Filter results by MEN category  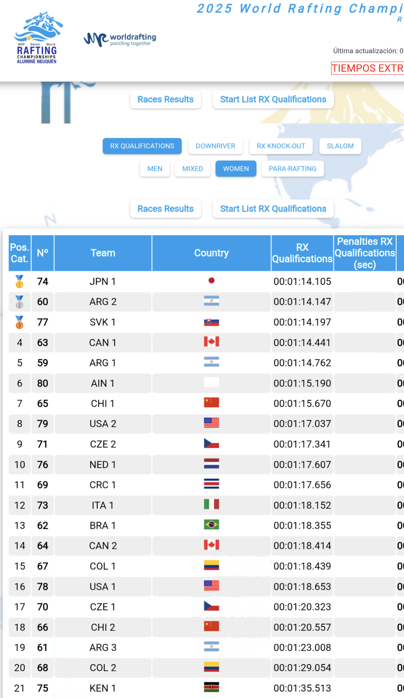(155, 169)
